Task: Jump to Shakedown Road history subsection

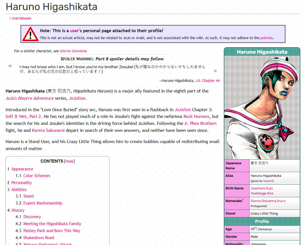Action: 39,238
